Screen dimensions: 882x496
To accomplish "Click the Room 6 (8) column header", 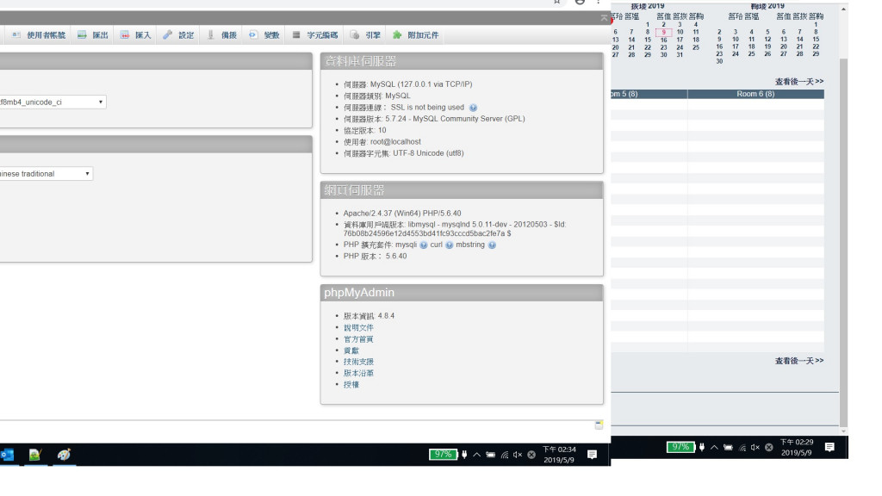I will (755, 94).
